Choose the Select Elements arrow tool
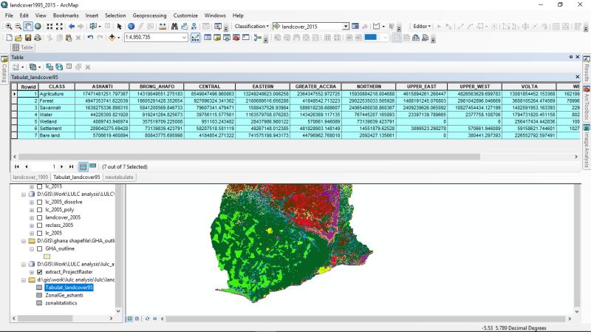Image resolution: width=591 pixels, height=332 pixels. point(120,27)
